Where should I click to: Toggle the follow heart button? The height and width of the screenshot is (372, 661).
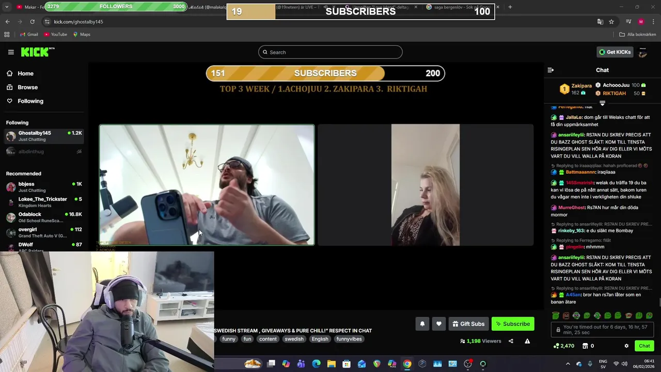point(439,324)
